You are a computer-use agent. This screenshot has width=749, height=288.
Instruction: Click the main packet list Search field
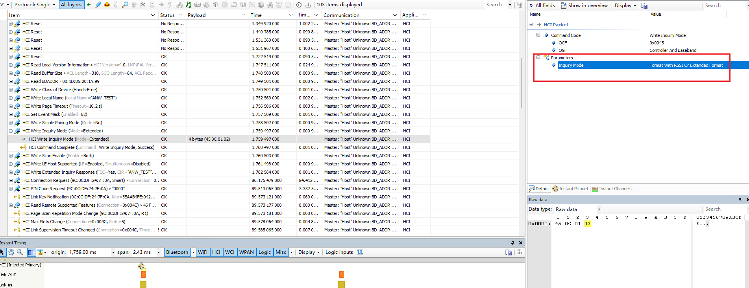tap(496, 5)
